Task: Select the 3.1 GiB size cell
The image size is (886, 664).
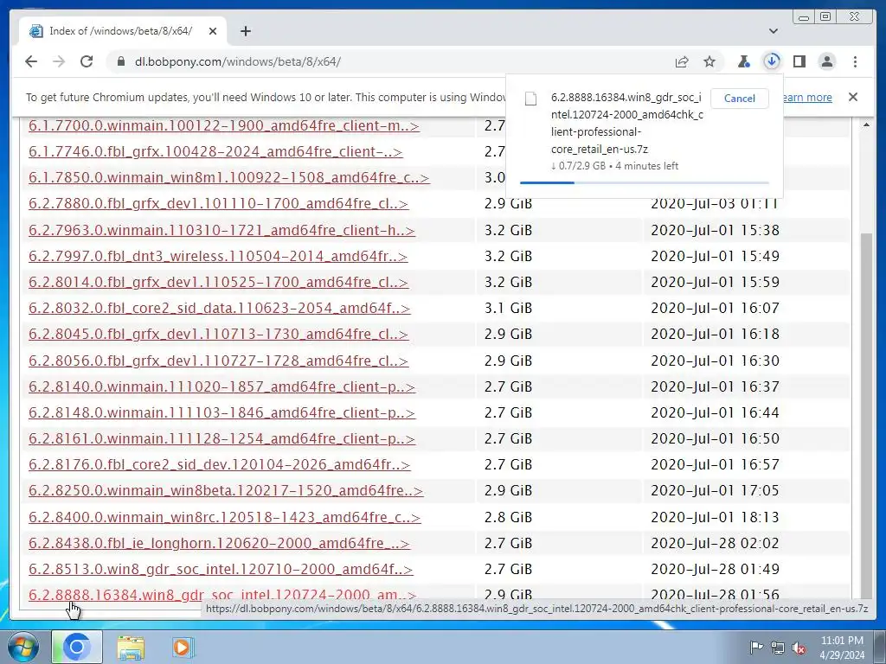Action: coord(508,309)
